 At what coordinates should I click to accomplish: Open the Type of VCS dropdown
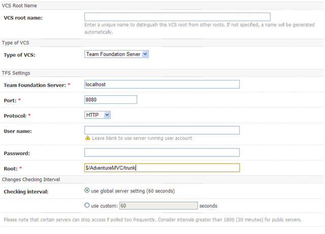[116, 54]
